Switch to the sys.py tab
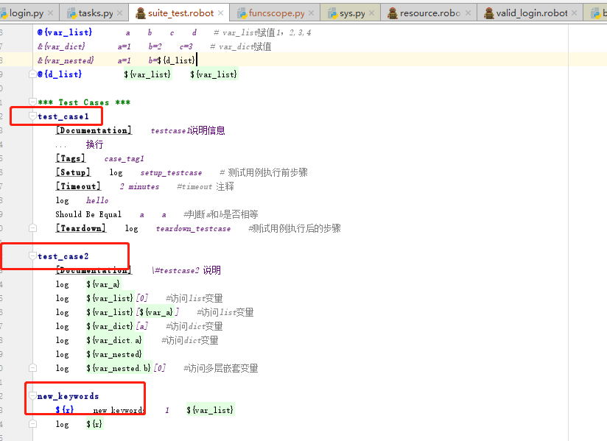607x441 pixels. coord(352,13)
